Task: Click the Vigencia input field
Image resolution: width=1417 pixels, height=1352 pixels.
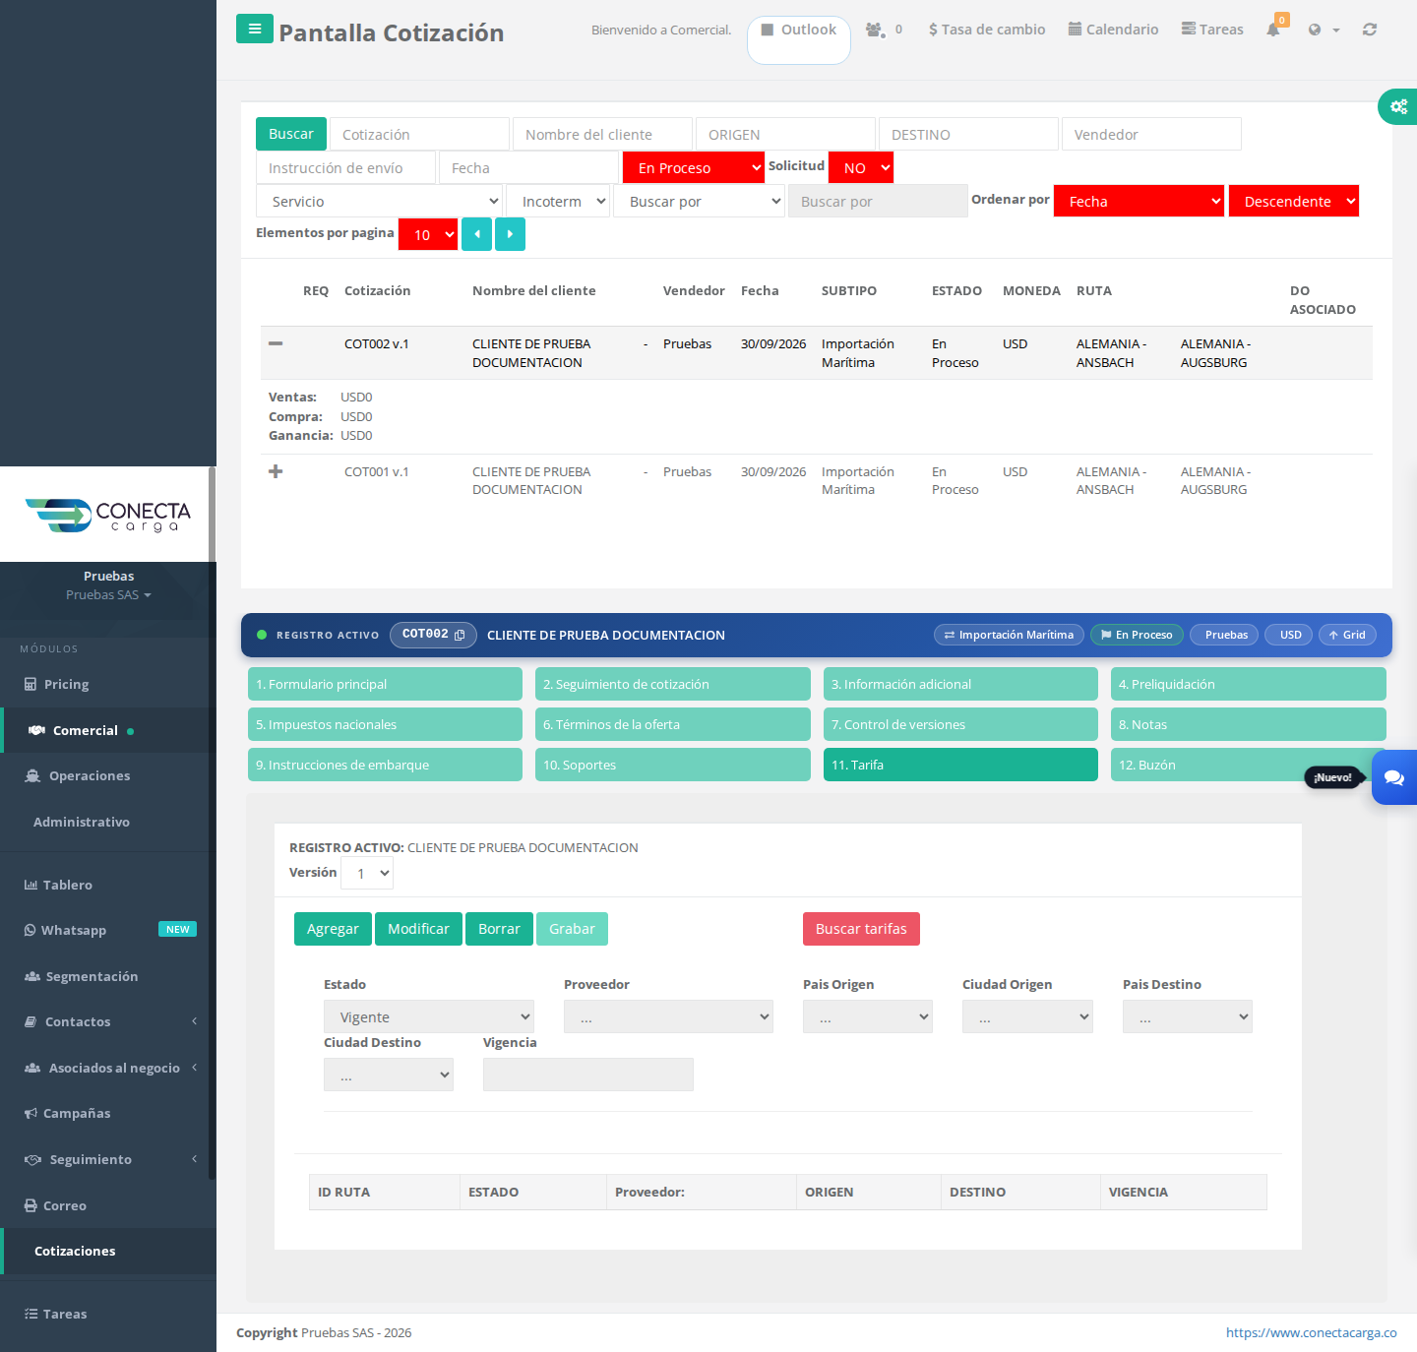Action: [x=588, y=1075]
